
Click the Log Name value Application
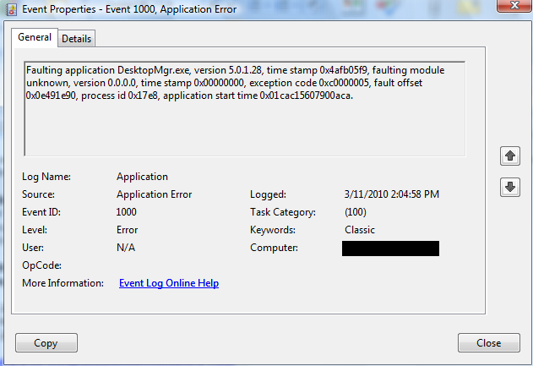click(142, 177)
